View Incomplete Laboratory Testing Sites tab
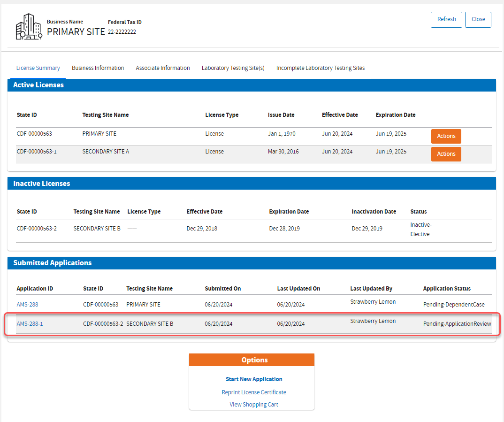The height and width of the screenshot is (422, 504). coord(320,68)
